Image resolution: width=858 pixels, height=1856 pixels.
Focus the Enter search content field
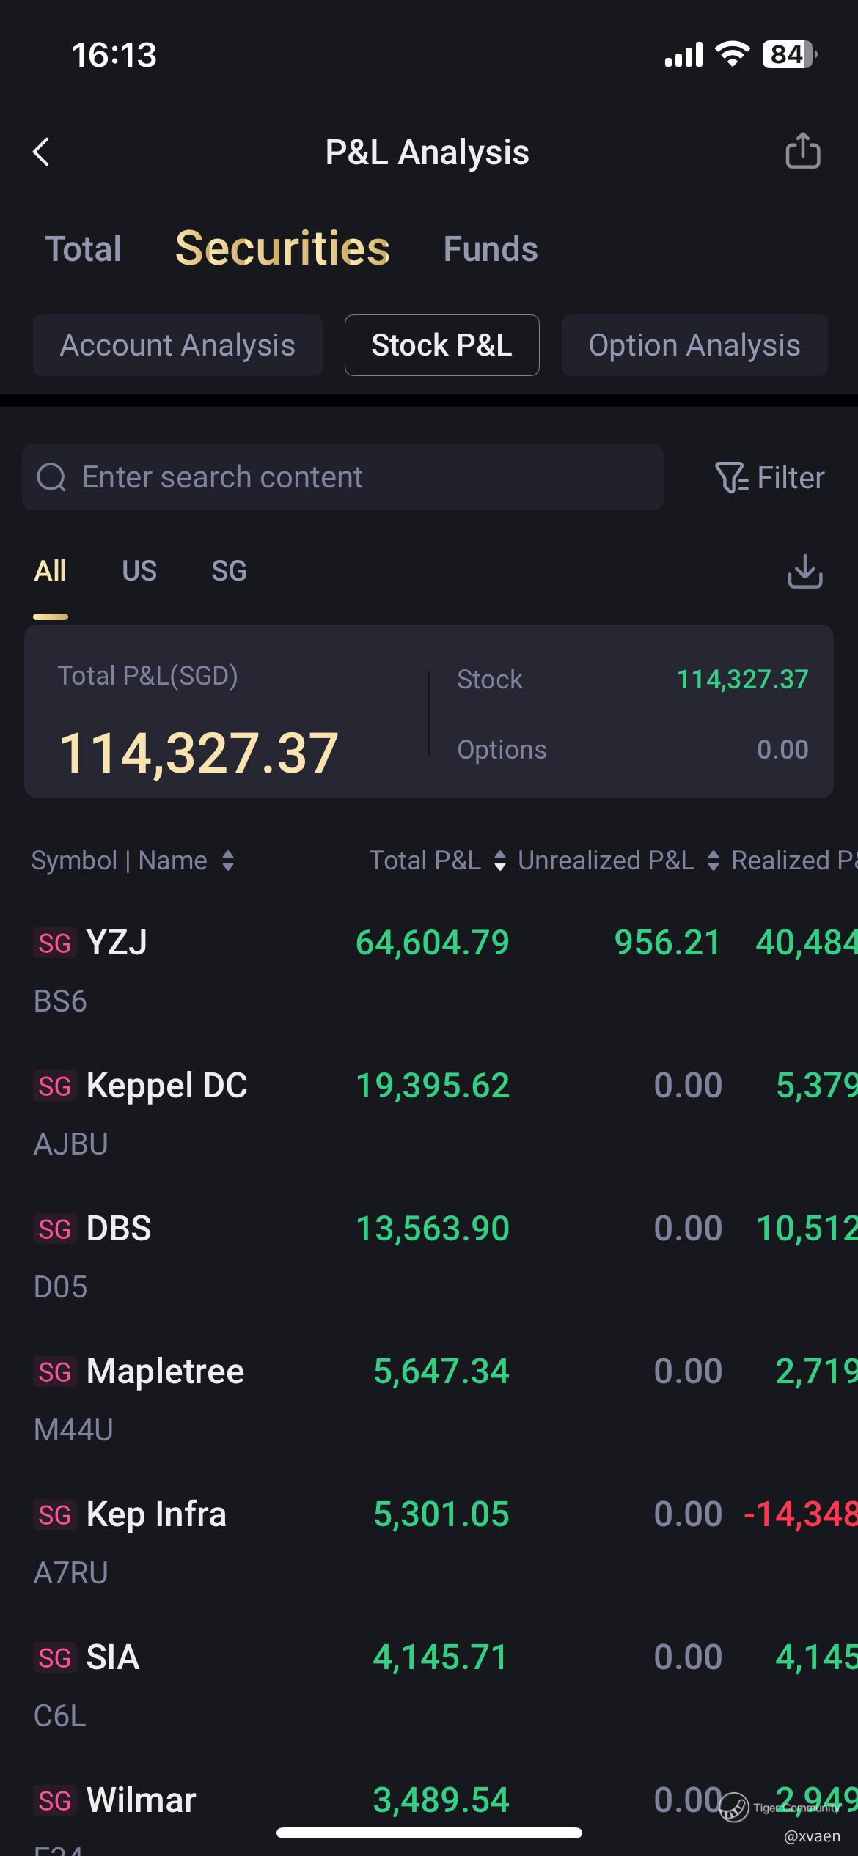pos(352,478)
